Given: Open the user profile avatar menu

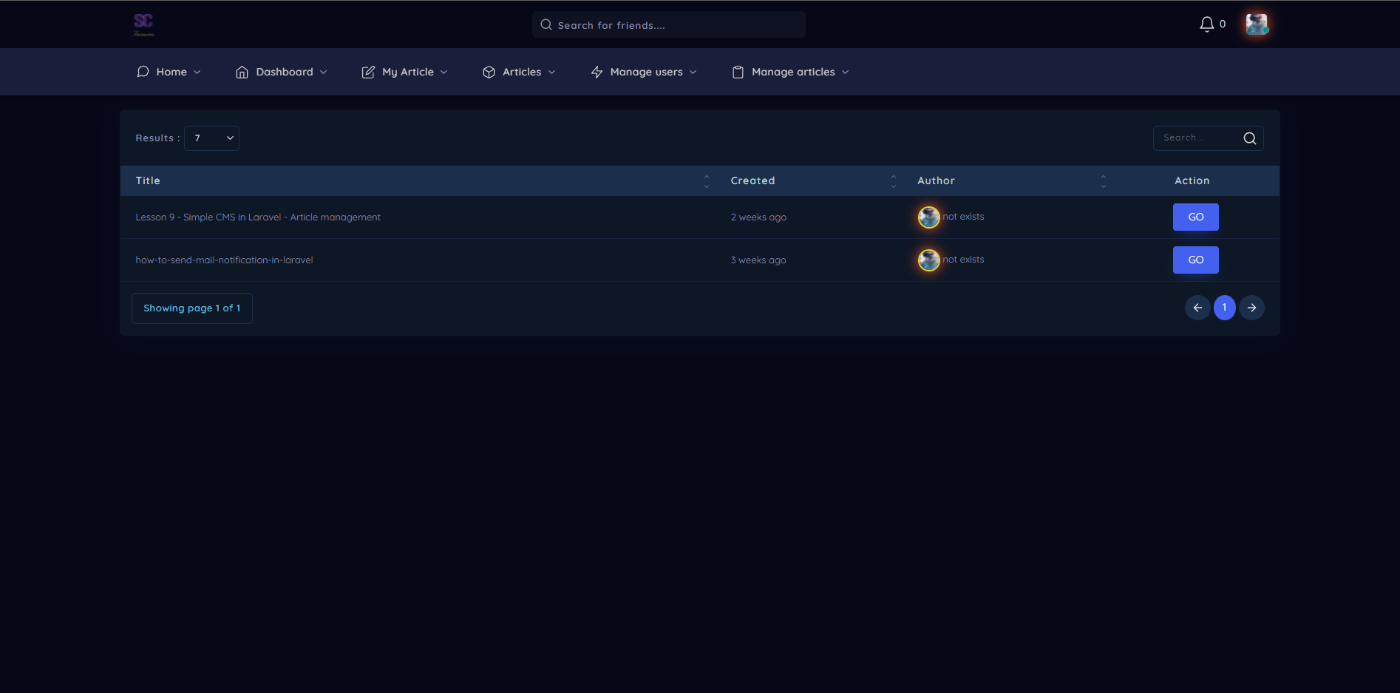Looking at the screenshot, I should [1257, 24].
